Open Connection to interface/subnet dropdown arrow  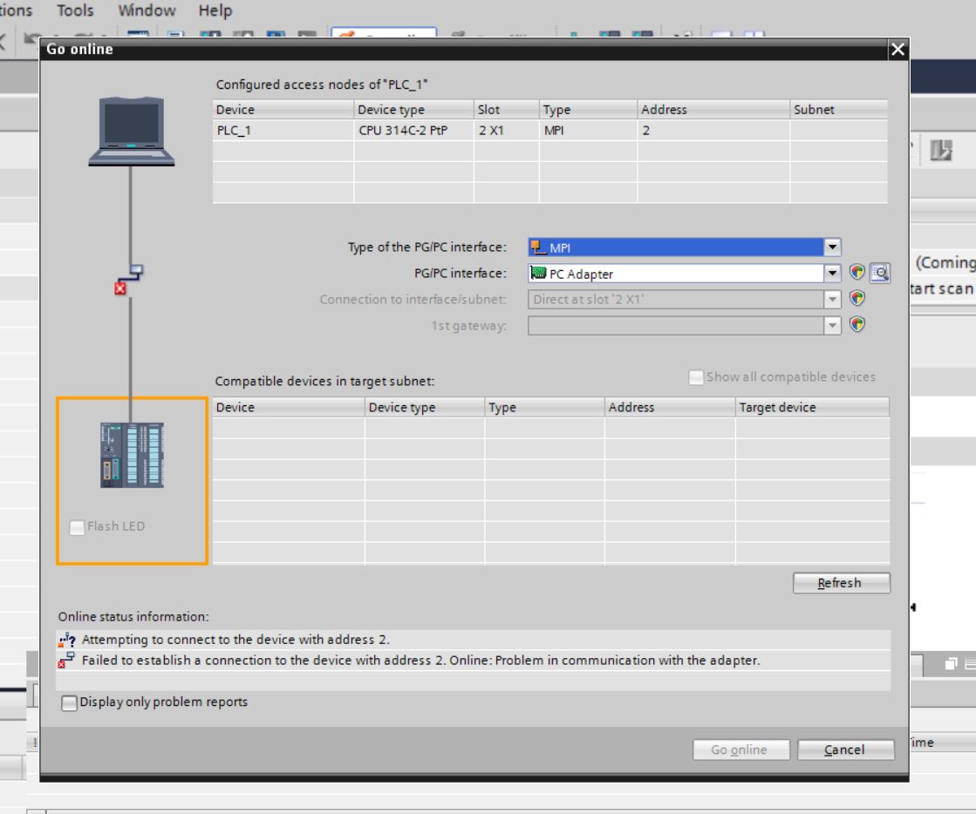click(832, 299)
